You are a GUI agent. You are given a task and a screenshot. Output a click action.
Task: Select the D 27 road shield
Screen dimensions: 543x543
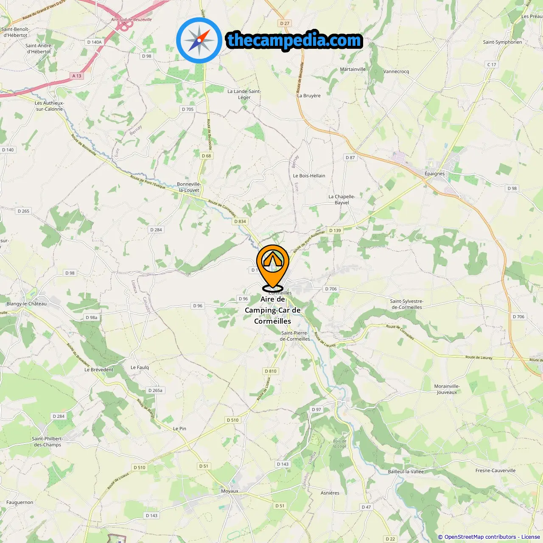285,23
